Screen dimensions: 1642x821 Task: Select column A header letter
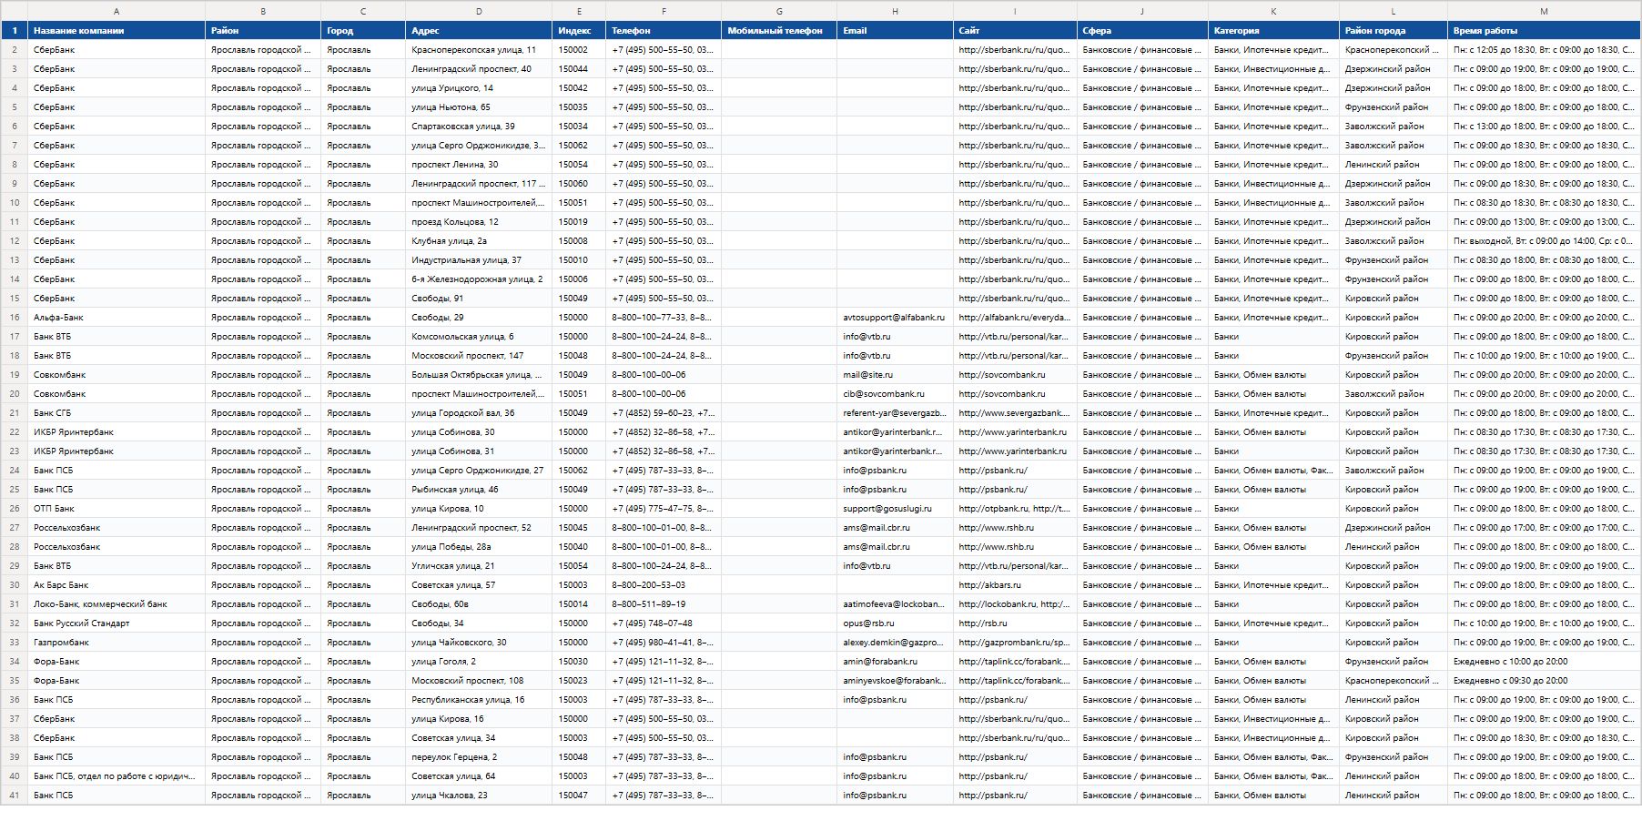click(x=117, y=11)
